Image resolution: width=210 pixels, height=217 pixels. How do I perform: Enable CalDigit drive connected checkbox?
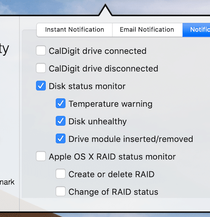coord(41,50)
